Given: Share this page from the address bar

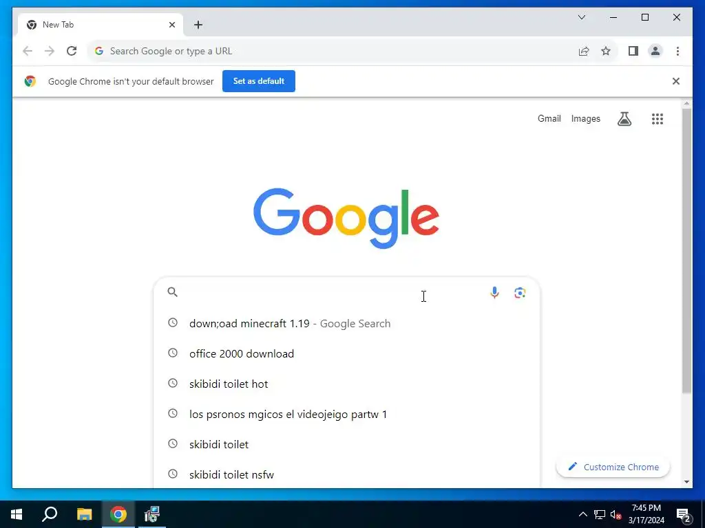Looking at the screenshot, I should pyautogui.click(x=584, y=51).
